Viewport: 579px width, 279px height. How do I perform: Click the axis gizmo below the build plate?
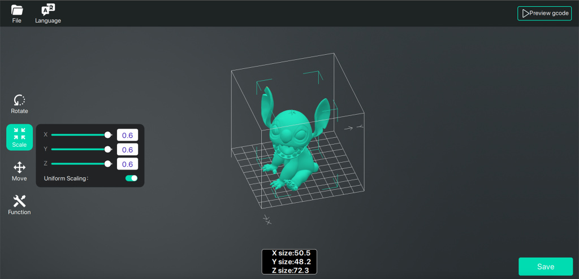pyautogui.click(x=267, y=220)
